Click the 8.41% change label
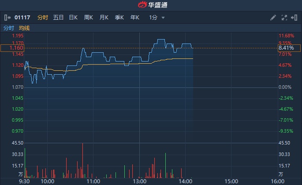Screen dimensions: 302x185 [286, 48]
